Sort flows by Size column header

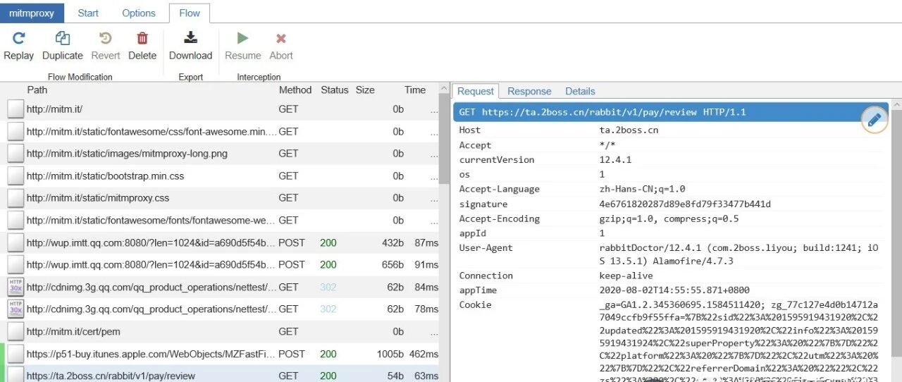(x=365, y=90)
